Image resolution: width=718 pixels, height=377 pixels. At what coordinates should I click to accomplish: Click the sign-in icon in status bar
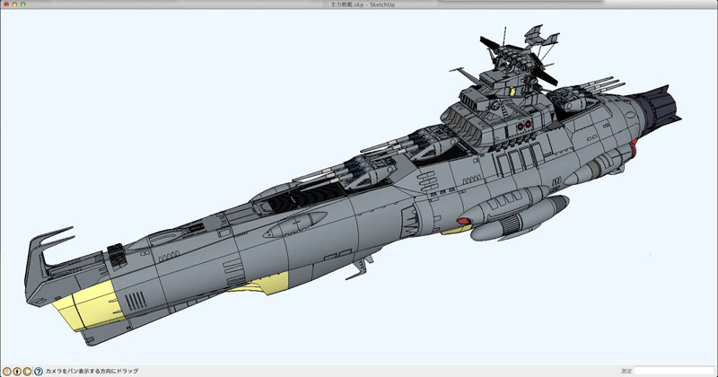[x=28, y=371]
